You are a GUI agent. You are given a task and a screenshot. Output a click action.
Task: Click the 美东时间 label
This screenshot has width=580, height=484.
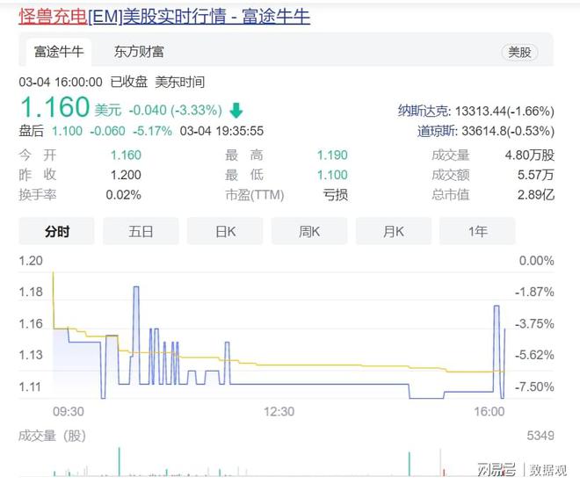(x=180, y=82)
